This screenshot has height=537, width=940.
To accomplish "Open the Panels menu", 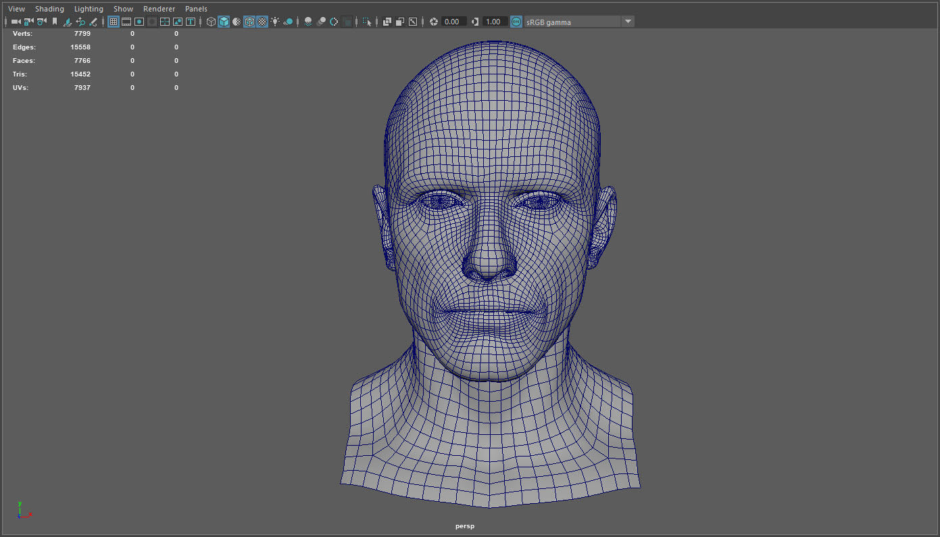I will pos(196,9).
